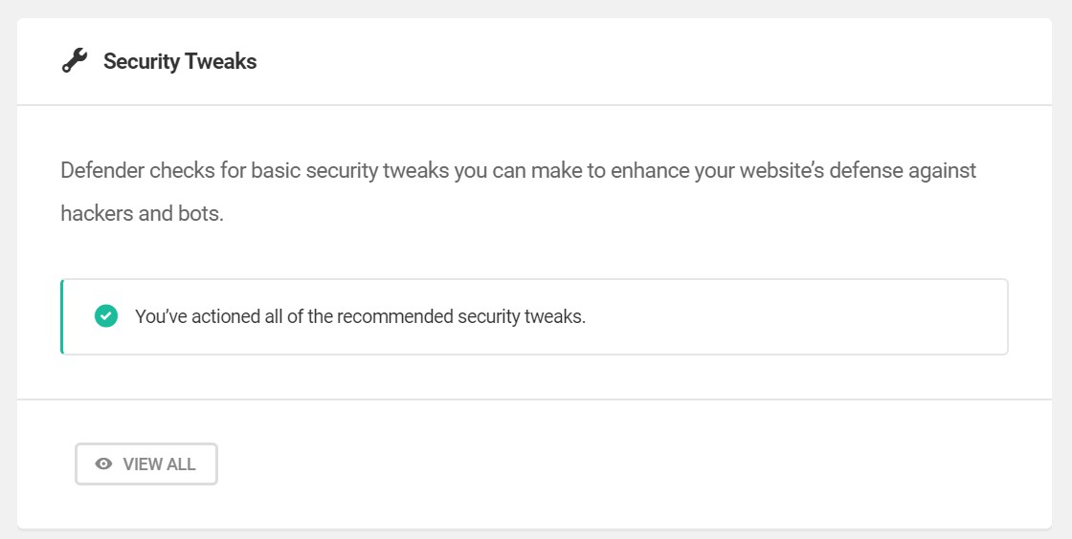Click the word "Tweaks" in the title
This screenshot has width=1072, height=539.
[x=221, y=62]
